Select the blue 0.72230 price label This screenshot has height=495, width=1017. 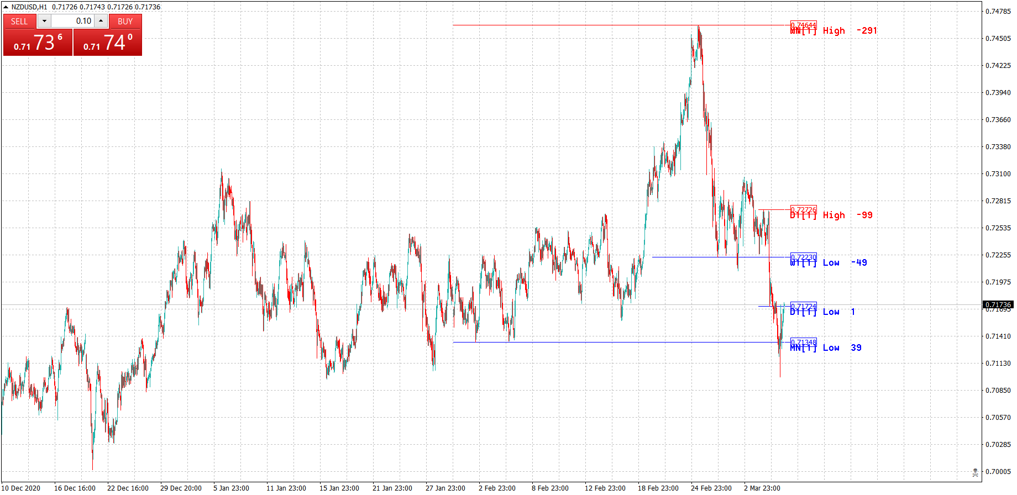(x=803, y=257)
